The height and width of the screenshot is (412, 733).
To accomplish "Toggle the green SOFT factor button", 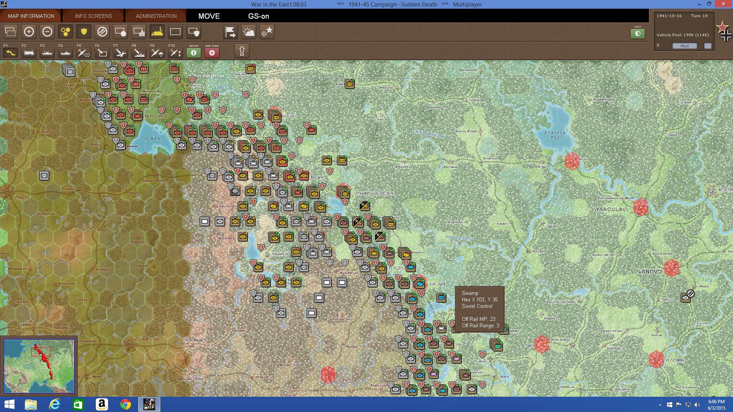I will [x=638, y=34].
